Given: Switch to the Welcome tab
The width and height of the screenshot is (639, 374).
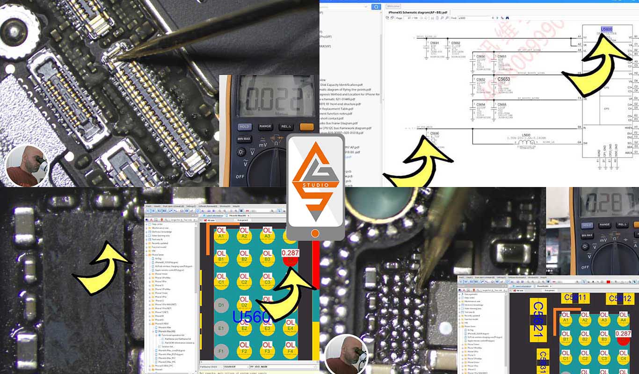Looking at the screenshot, I should coord(393,6).
